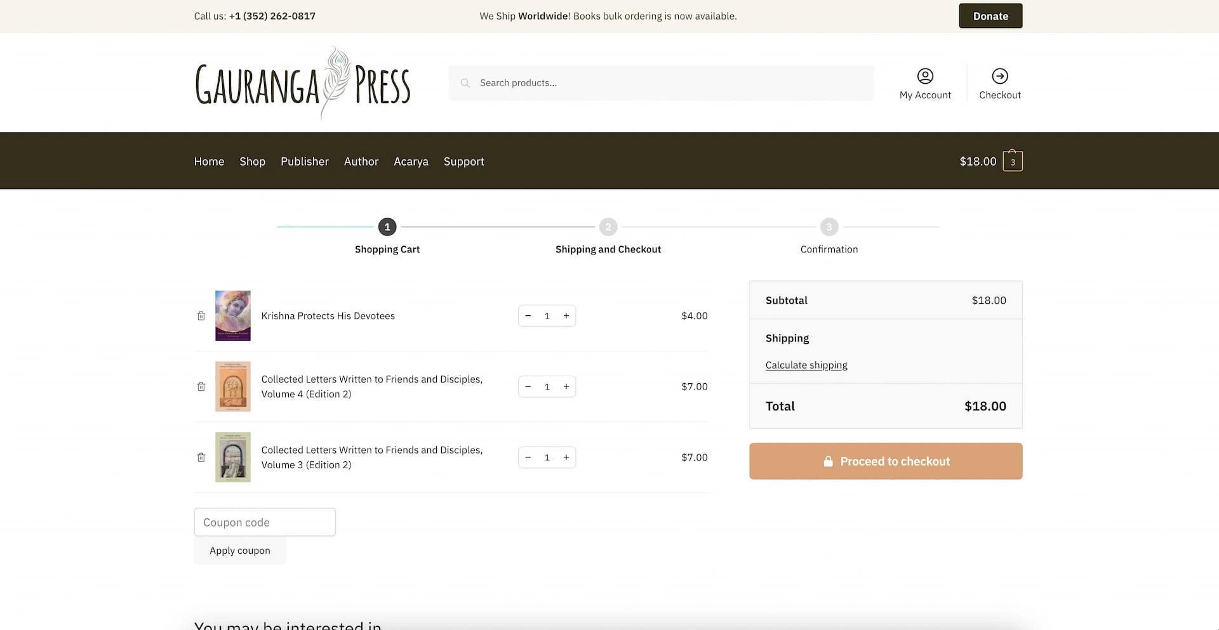
Task: Remove Krishna Protects His Devotees from cart
Action: [201, 316]
